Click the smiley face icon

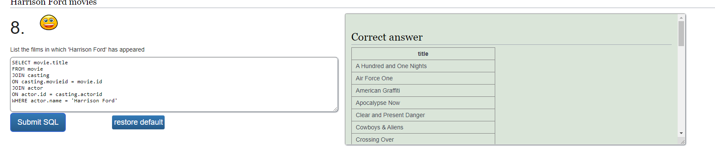(49, 22)
